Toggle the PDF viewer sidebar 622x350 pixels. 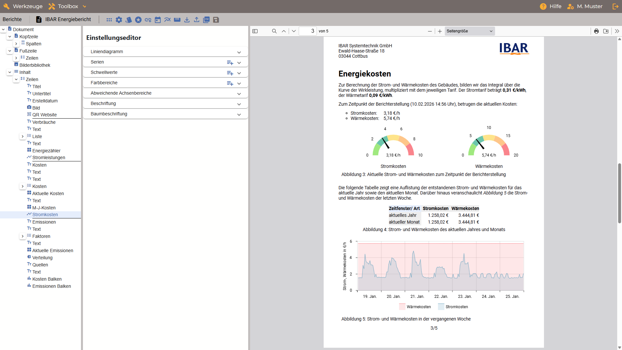pos(255,31)
